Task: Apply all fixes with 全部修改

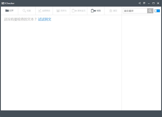Action: pos(44,11)
